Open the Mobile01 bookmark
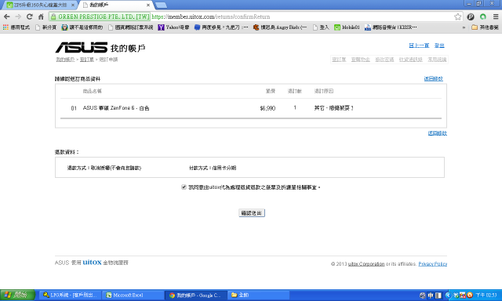The height and width of the screenshot is (301, 502). point(347,27)
